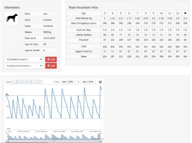Image resolution: width=192 pixels, height=143 pixels.
Task: Click the black dog profile picture
Action: [x=11, y=18]
